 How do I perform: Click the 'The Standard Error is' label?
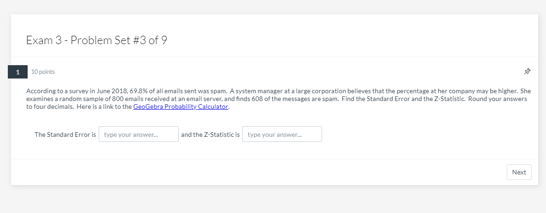[x=65, y=135]
